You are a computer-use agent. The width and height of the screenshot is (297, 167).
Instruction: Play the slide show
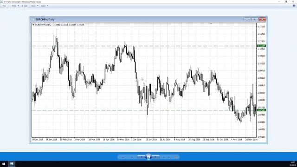148,157
